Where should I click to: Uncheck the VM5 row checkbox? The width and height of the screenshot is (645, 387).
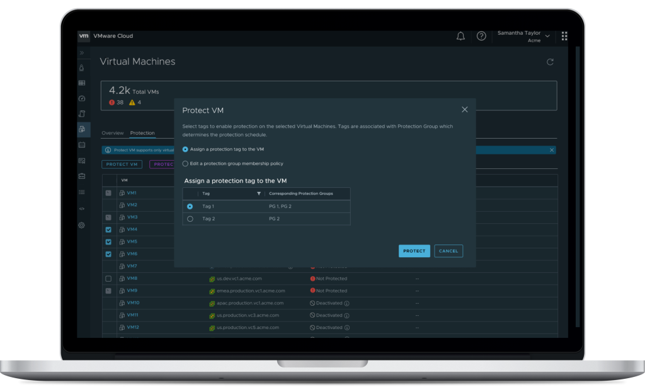pyautogui.click(x=108, y=242)
